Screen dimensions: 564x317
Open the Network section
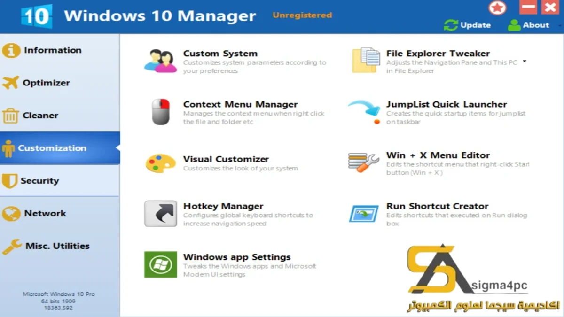(x=60, y=214)
